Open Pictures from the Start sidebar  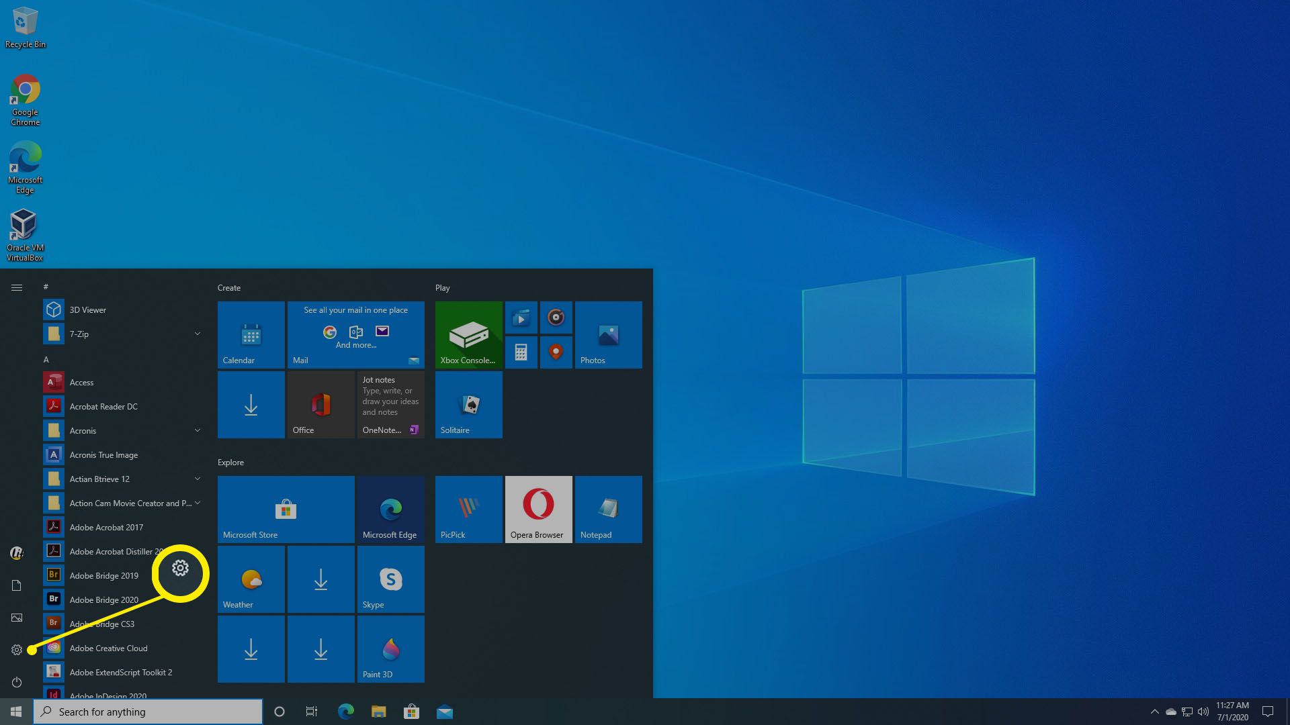point(17,618)
